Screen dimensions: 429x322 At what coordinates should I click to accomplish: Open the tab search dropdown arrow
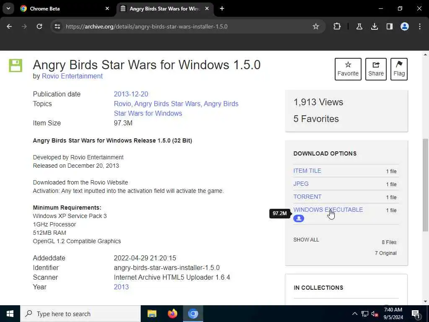[x=8, y=8]
